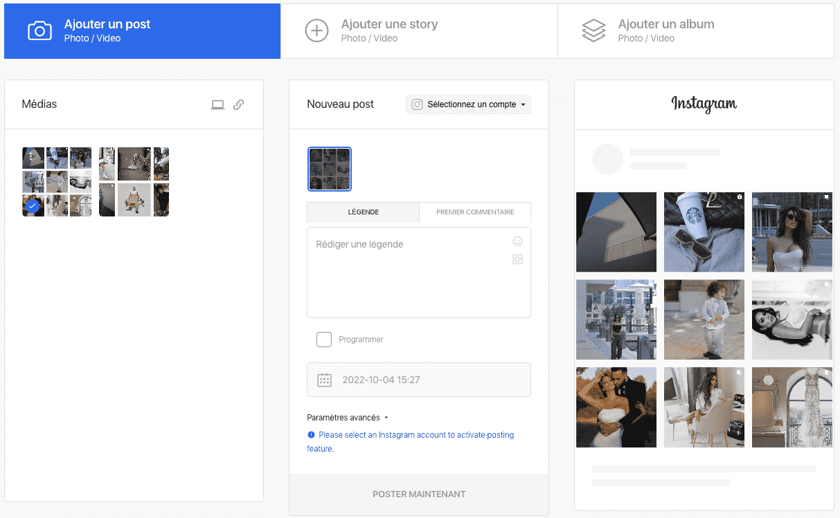The image size is (840, 518).
Task: Open the Sélectionnez un compte dropdown
Action: [x=468, y=104]
